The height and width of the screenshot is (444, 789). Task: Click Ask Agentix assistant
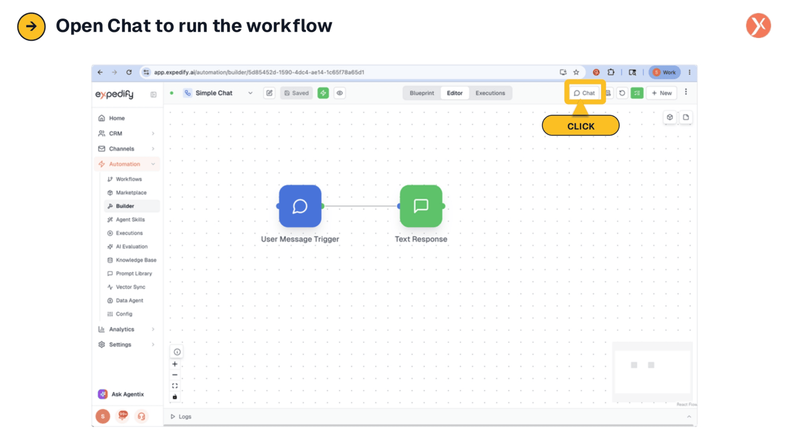[121, 394]
